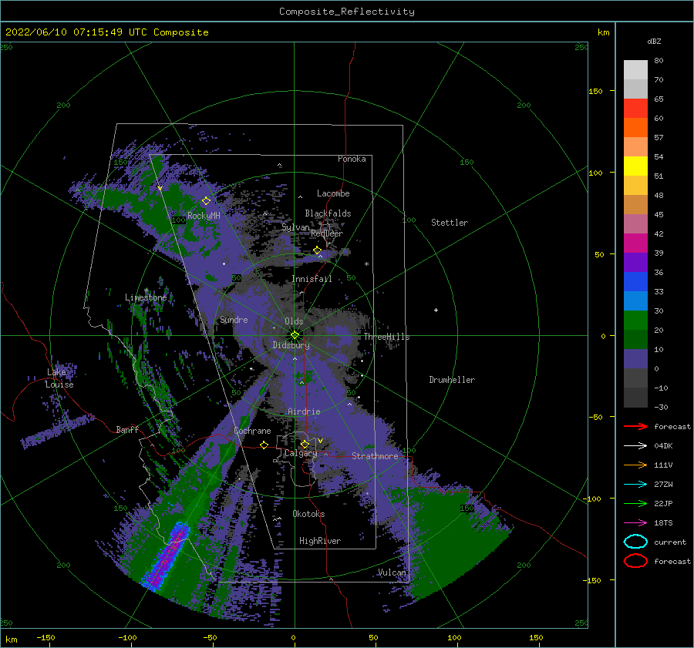Viewport: 694px width, 648px height.
Task: Click the magenta 18TS arrow icon
Action: point(635,523)
